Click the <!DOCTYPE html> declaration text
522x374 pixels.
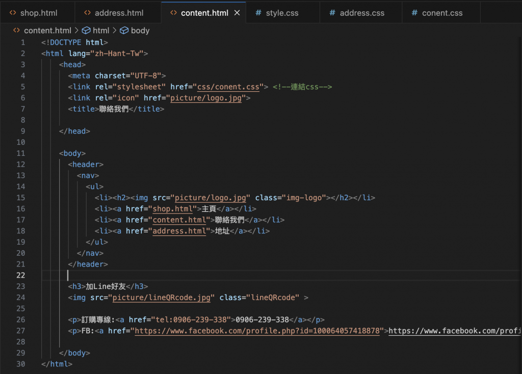74,43
